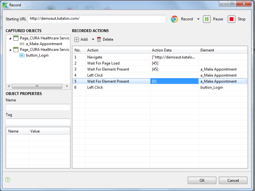
Task: Maximize the Record window
Action: tap(232, 3)
